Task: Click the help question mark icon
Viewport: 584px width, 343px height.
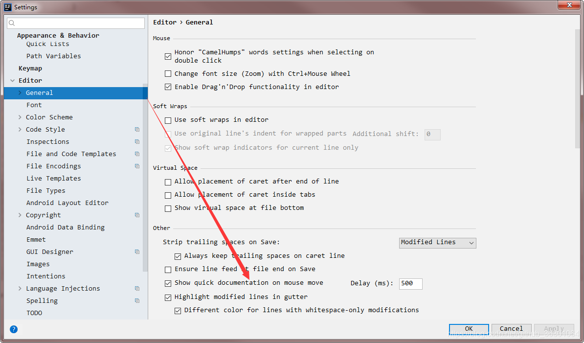Action: click(14, 329)
